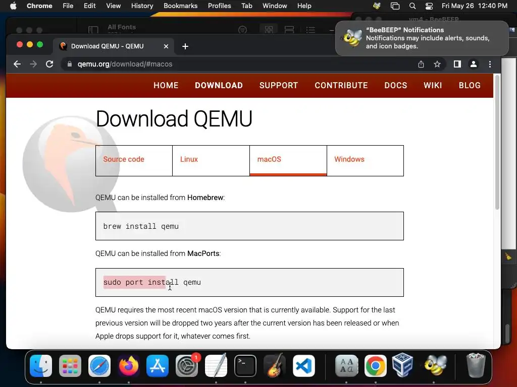Click the MacPorts bold text
Image resolution: width=517 pixels, height=387 pixels.
(203, 253)
